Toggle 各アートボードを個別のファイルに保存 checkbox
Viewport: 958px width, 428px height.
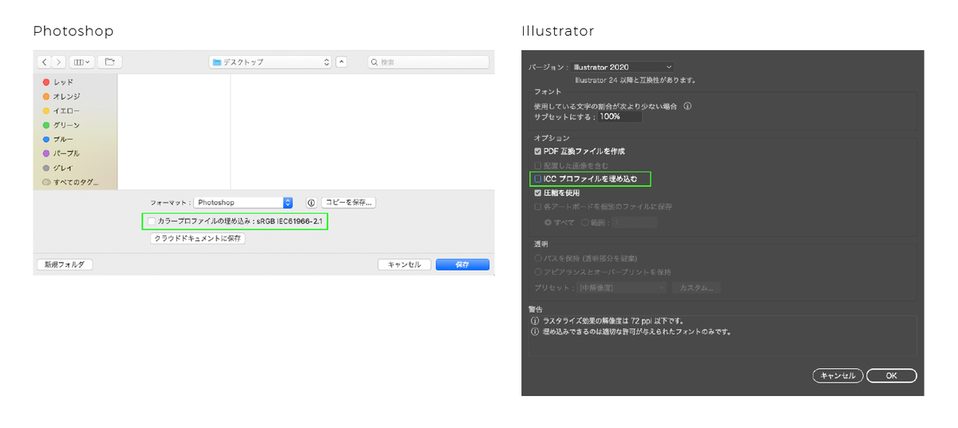(x=538, y=207)
